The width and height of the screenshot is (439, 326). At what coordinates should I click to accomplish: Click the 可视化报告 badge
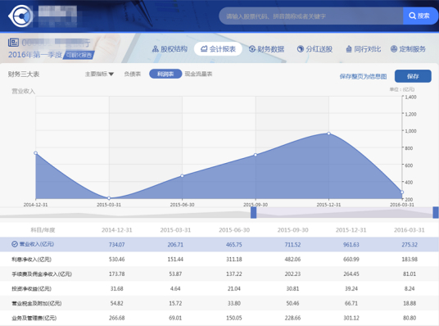(79, 55)
